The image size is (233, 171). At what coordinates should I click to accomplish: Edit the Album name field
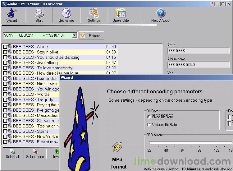(x=198, y=65)
